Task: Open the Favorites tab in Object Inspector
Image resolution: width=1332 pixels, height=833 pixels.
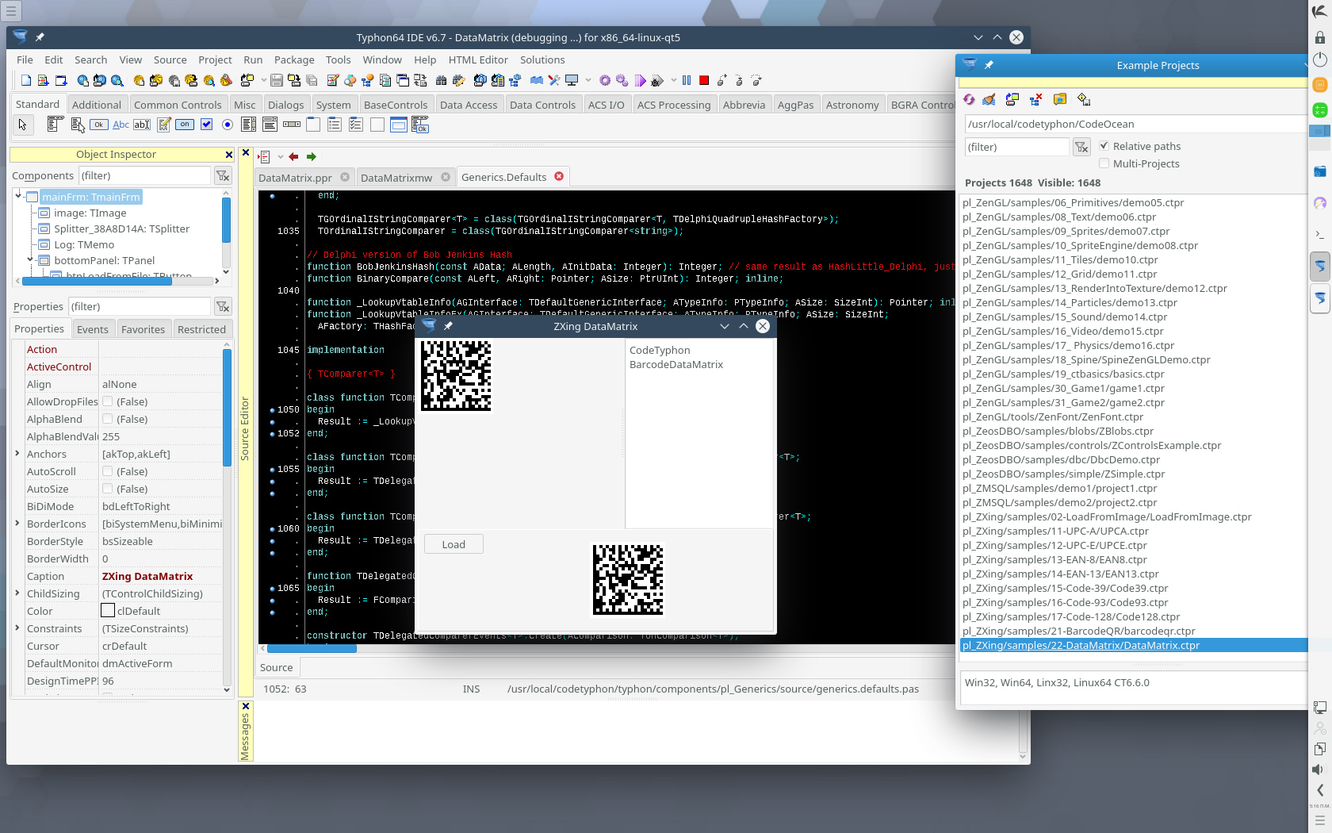Action: pos(144,329)
